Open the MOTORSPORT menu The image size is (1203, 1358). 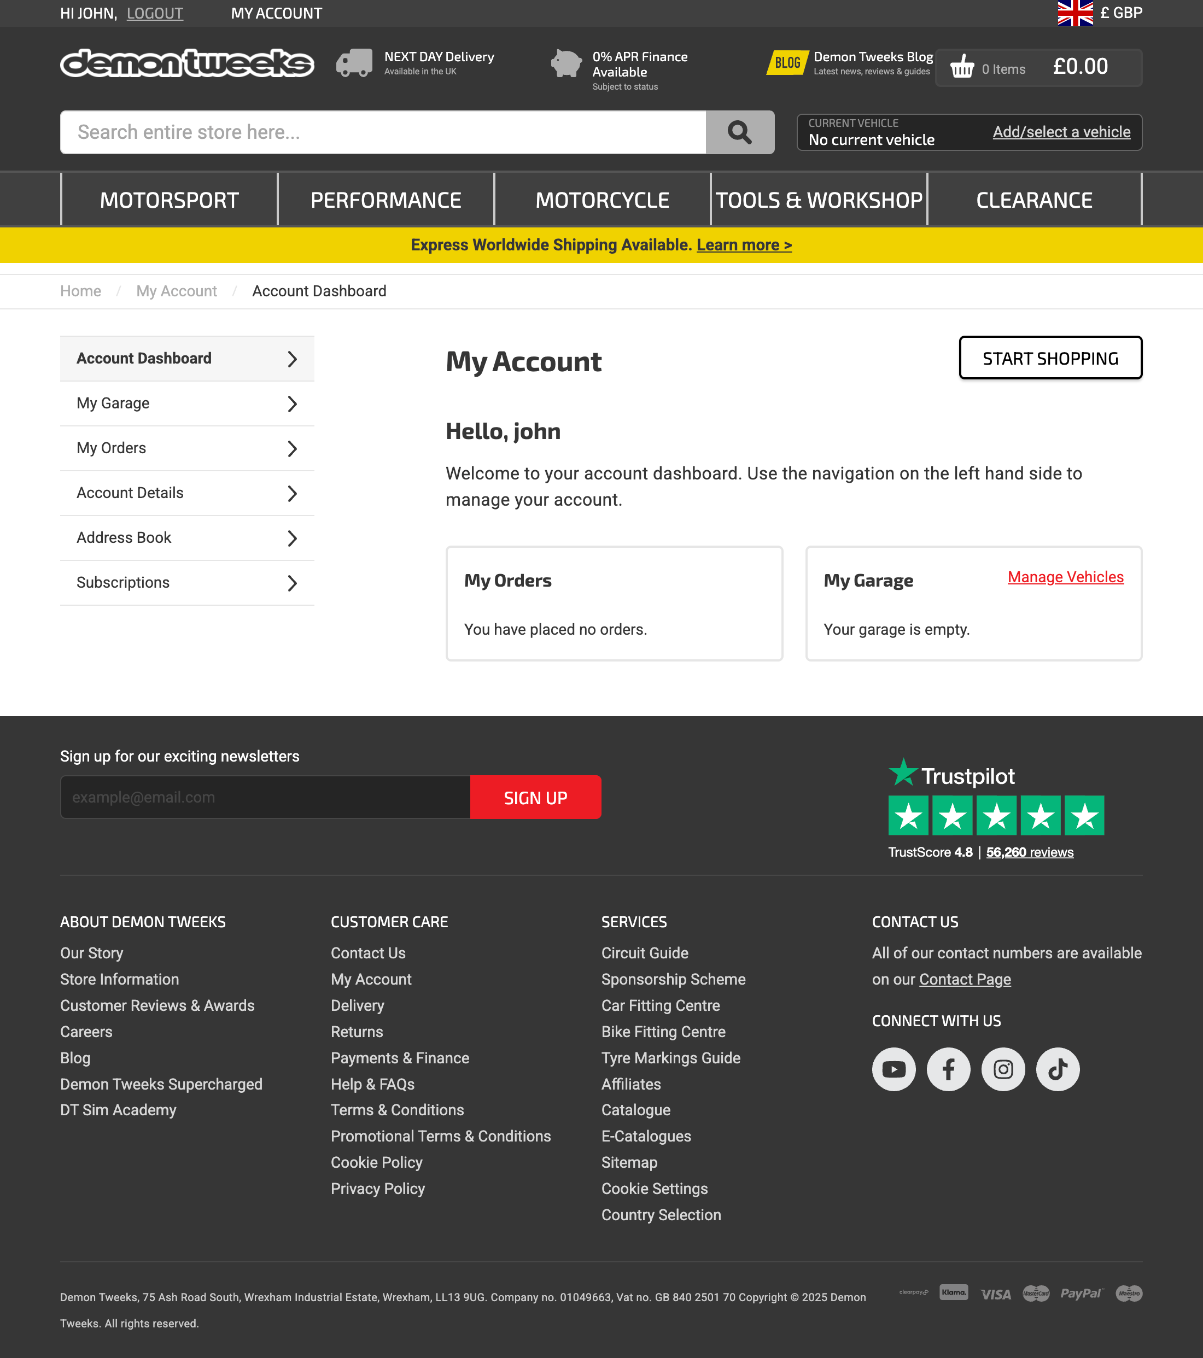pyautogui.click(x=169, y=200)
